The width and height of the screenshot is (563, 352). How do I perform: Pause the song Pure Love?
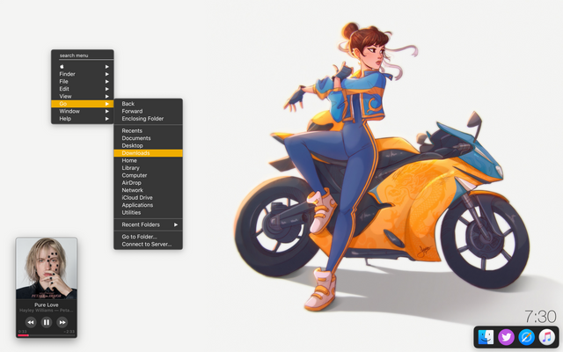point(47,322)
